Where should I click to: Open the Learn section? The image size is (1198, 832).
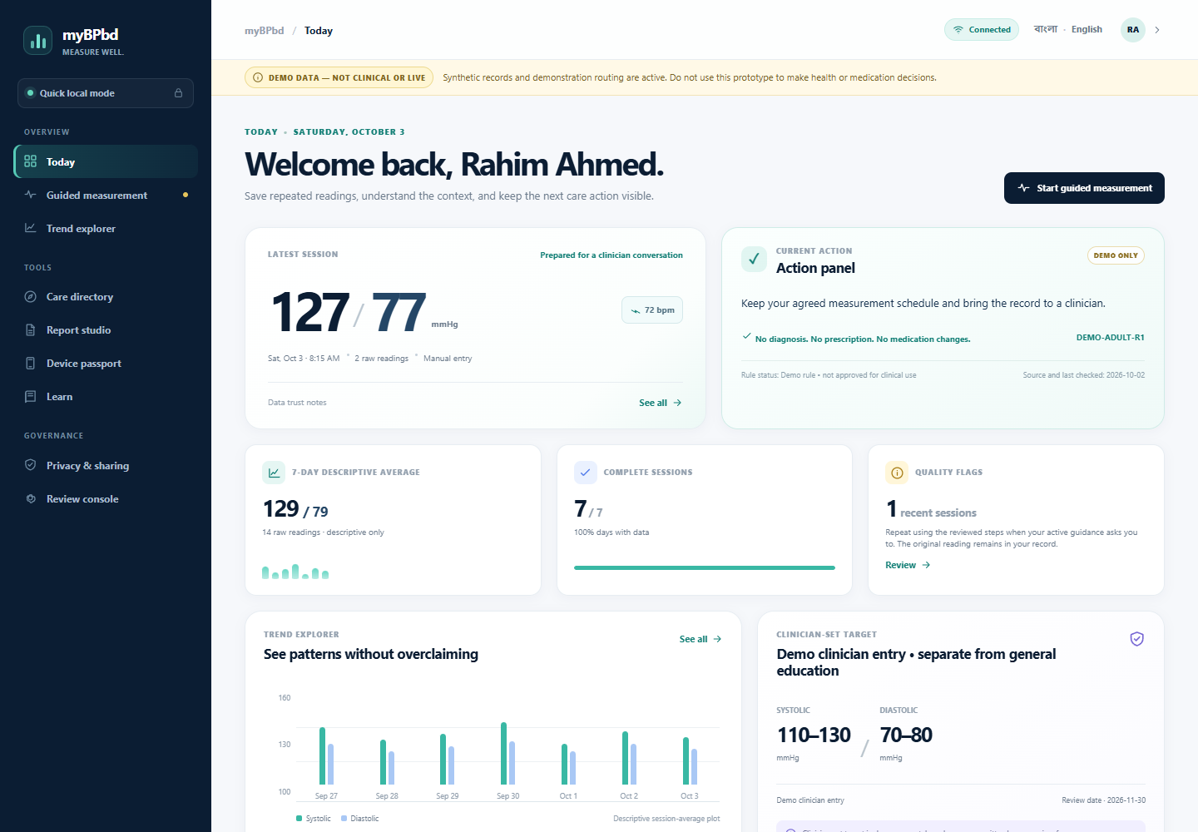tap(106, 396)
